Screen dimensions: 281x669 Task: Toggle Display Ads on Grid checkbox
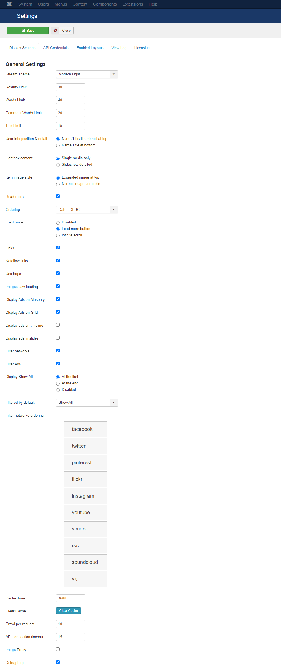[58, 312]
